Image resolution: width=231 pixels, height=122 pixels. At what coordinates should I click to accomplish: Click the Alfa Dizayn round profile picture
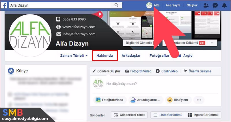tap(30, 36)
